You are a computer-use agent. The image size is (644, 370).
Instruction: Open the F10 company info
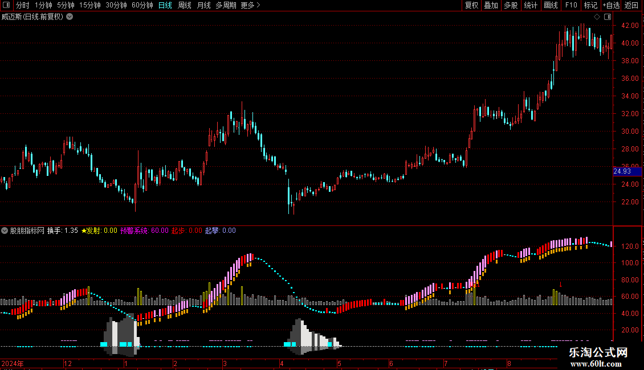coord(571,5)
